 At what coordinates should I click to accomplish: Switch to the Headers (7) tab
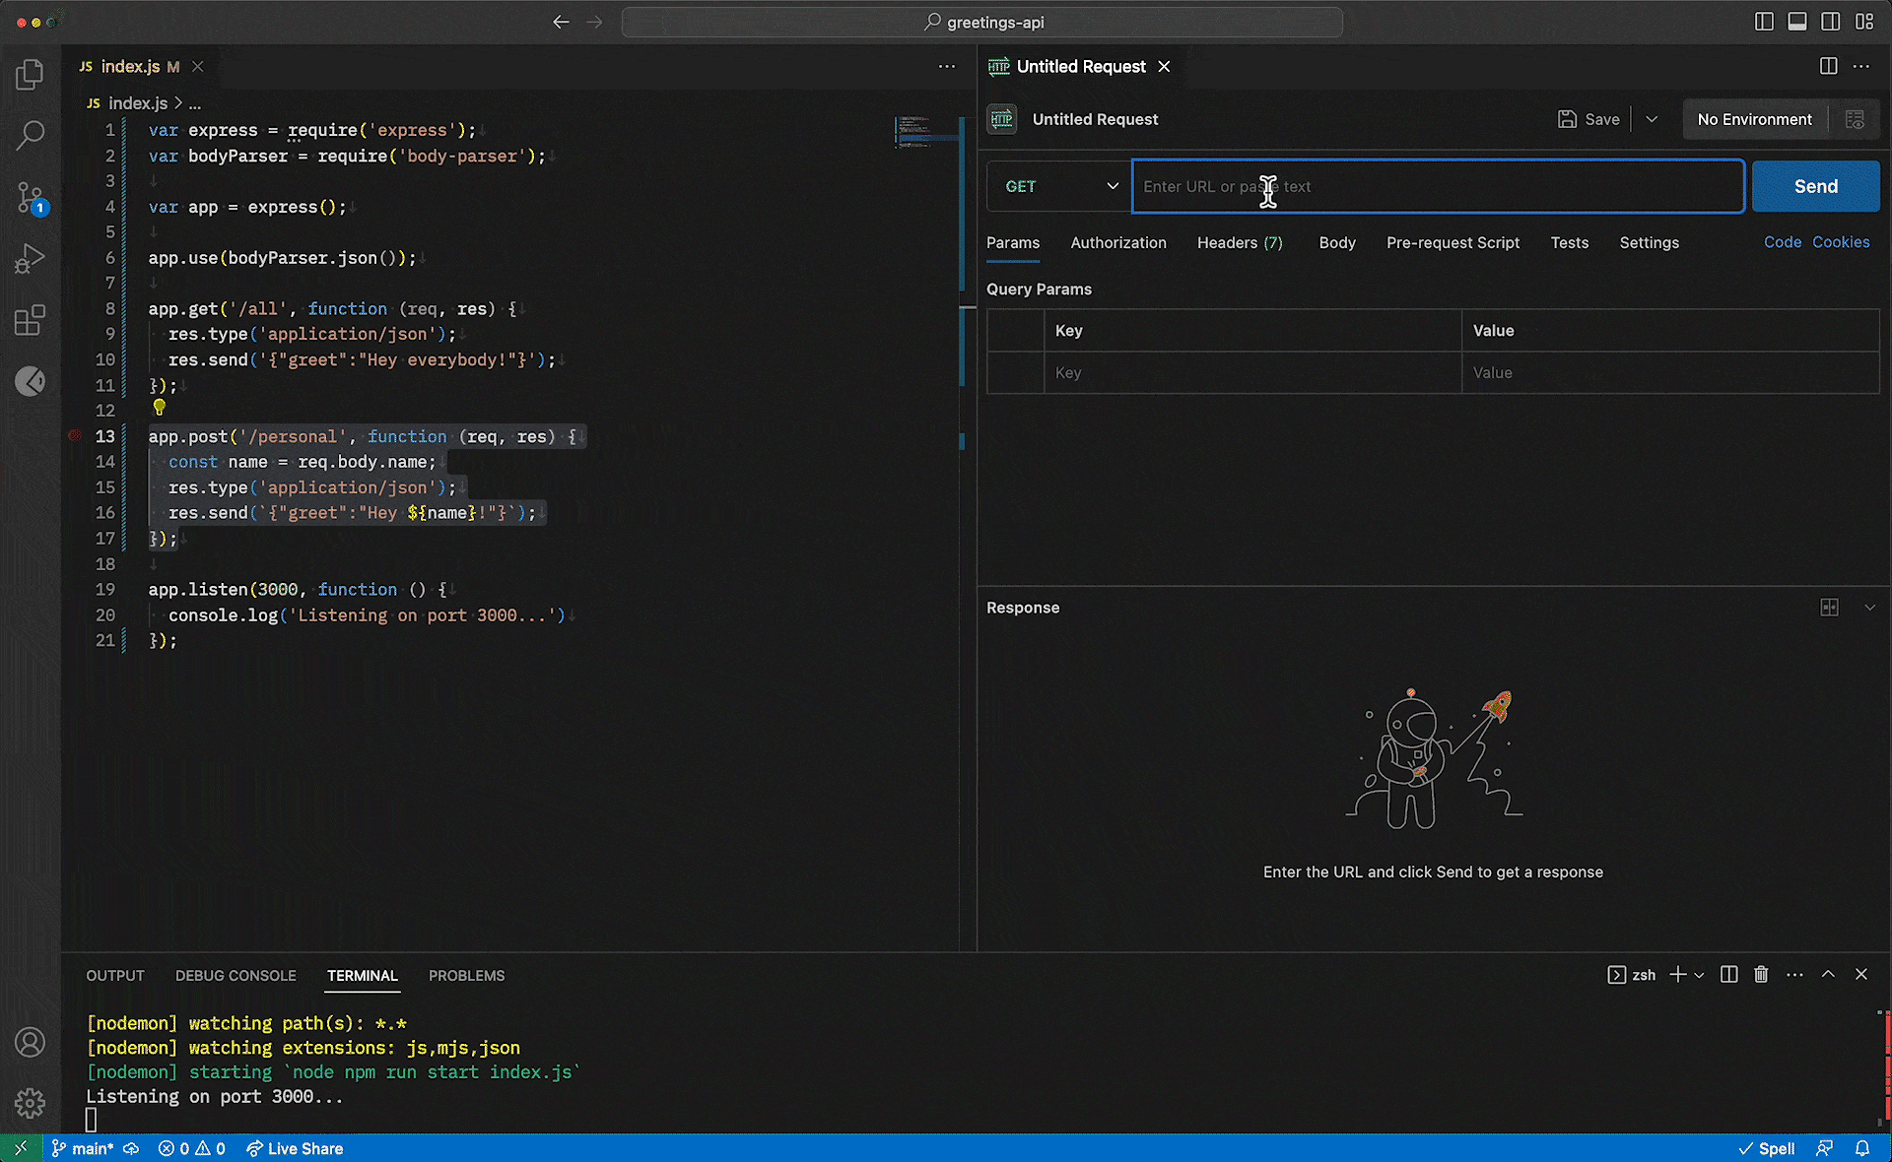[1240, 242]
